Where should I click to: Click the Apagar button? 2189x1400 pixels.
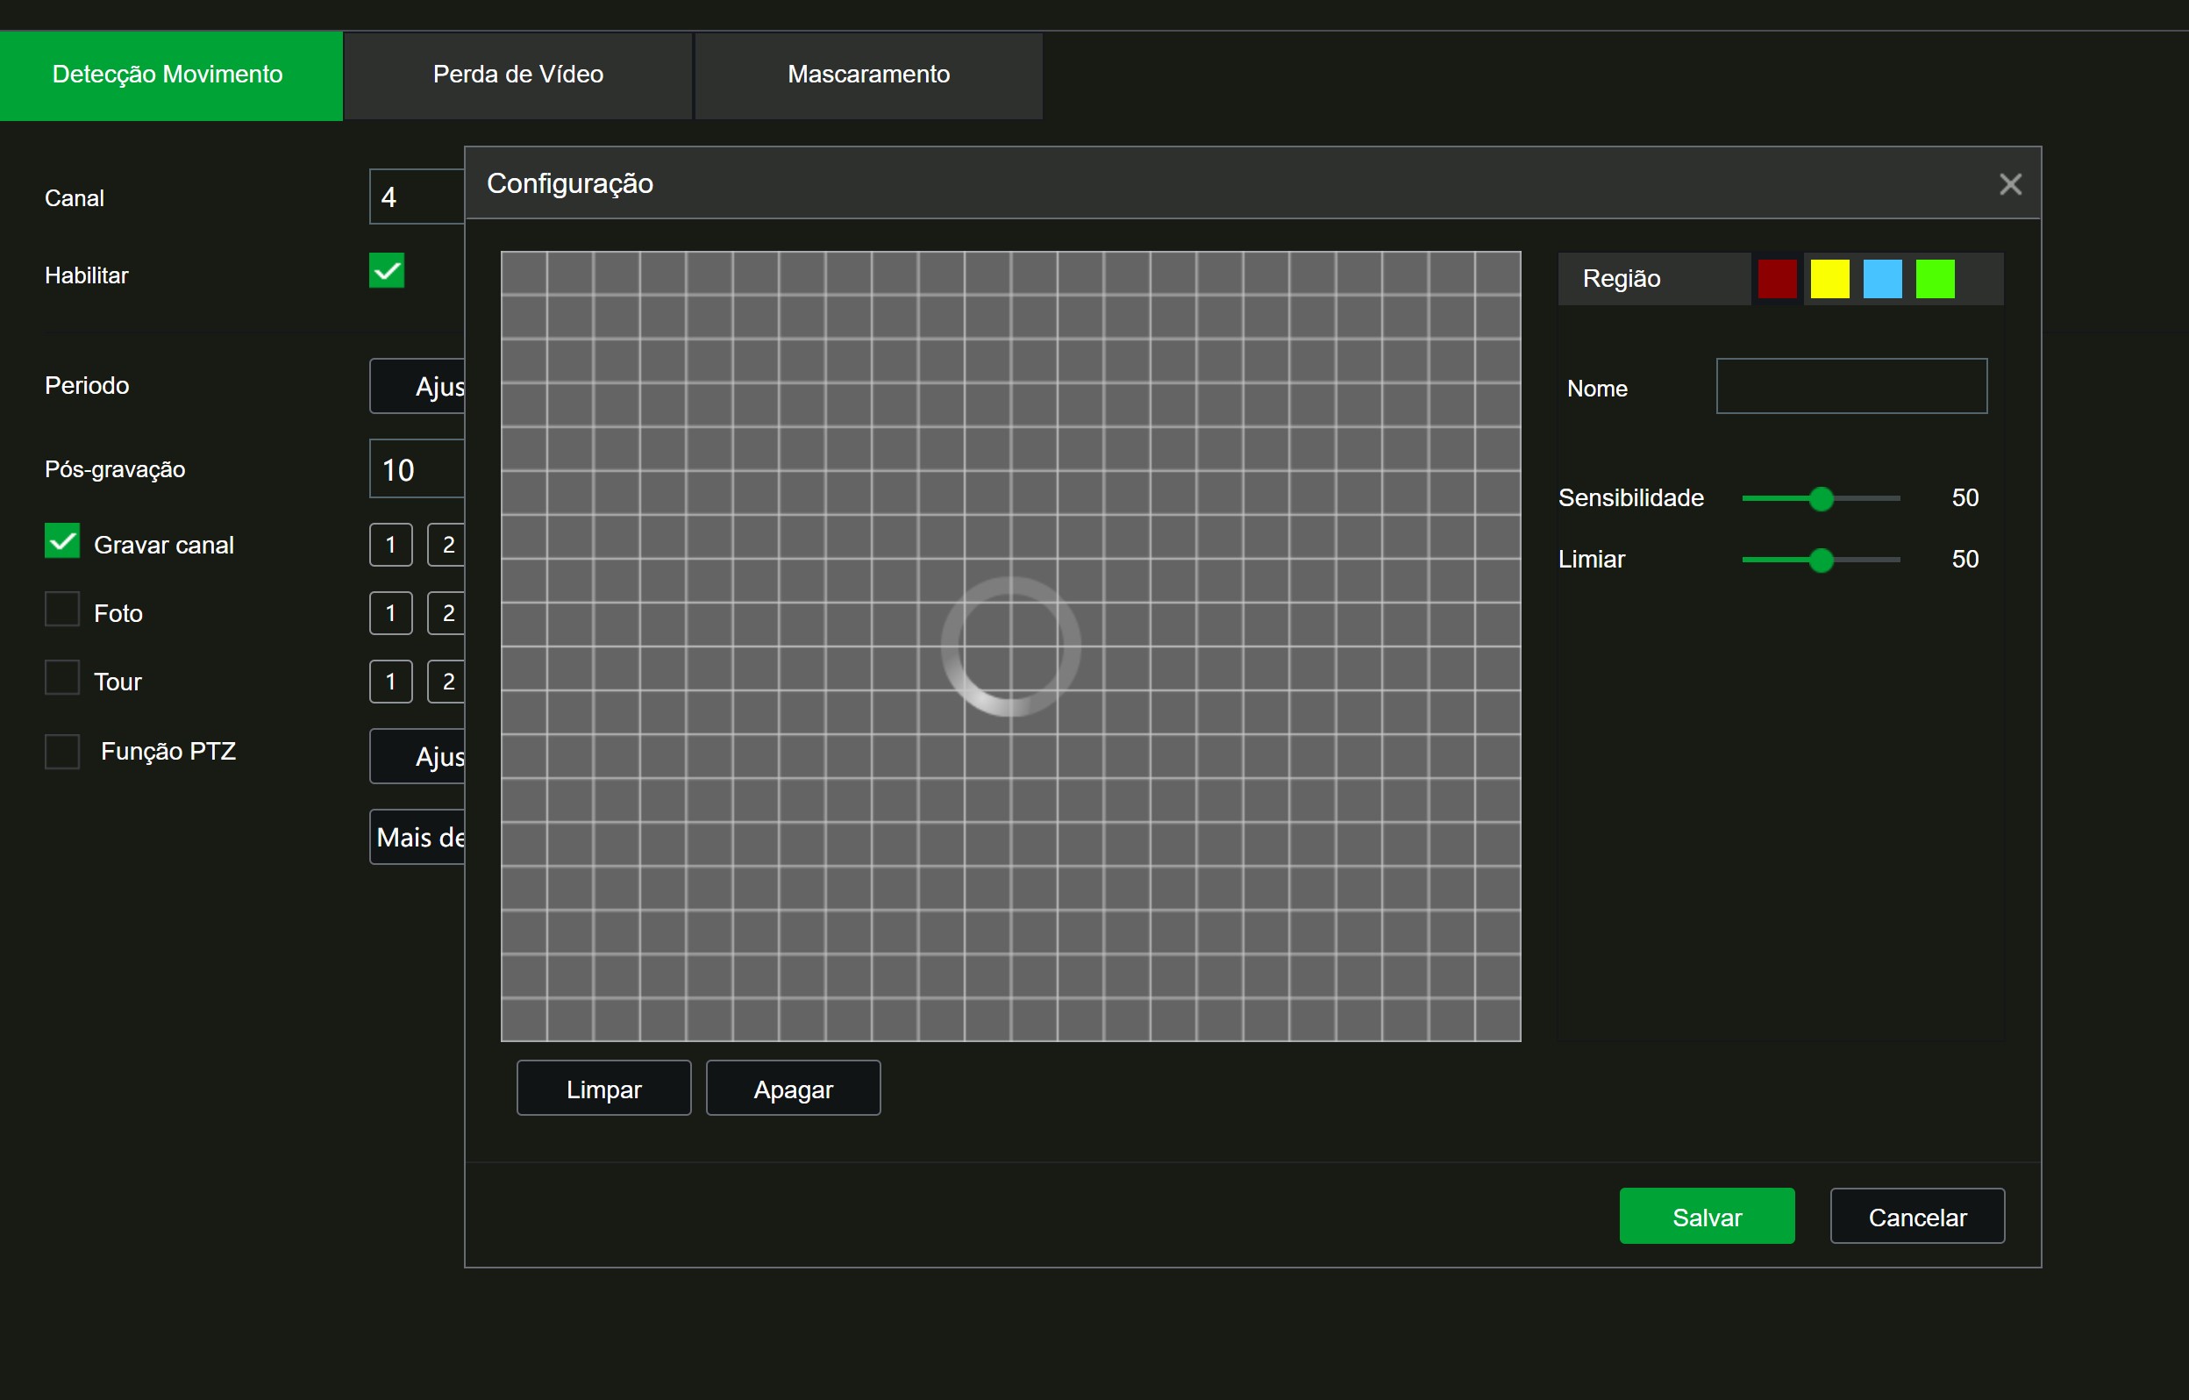pos(793,1089)
